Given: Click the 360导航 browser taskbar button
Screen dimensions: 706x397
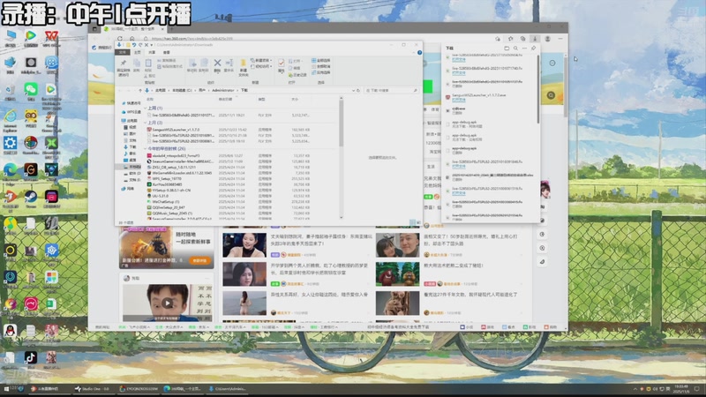Looking at the screenshot, I should [x=183, y=388].
